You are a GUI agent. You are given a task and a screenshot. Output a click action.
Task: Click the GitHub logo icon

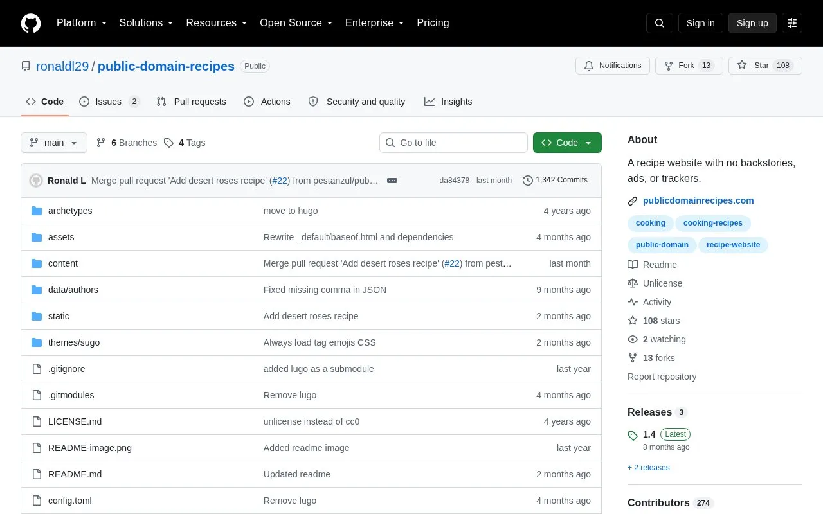point(31,23)
